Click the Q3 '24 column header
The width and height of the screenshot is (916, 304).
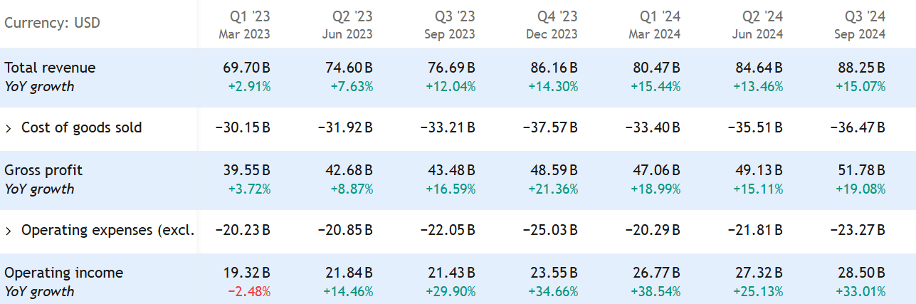point(864,24)
